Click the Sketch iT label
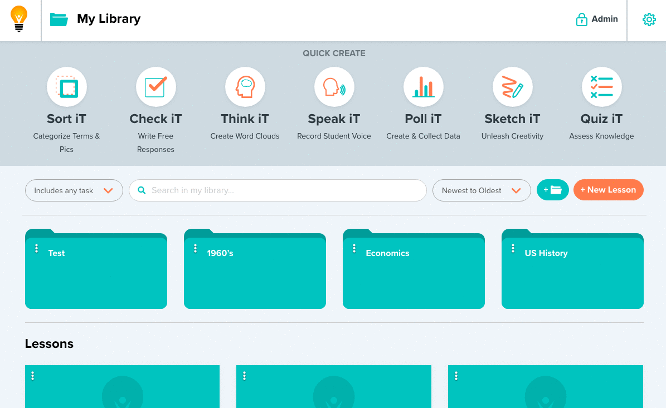The width and height of the screenshot is (666, 408). 513,119
